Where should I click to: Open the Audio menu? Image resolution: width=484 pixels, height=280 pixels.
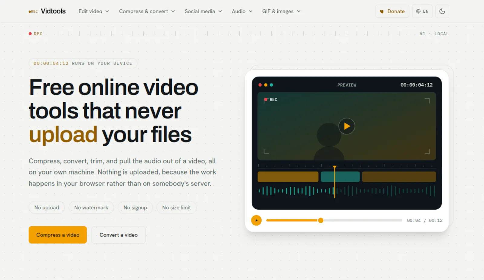(242, 11)
